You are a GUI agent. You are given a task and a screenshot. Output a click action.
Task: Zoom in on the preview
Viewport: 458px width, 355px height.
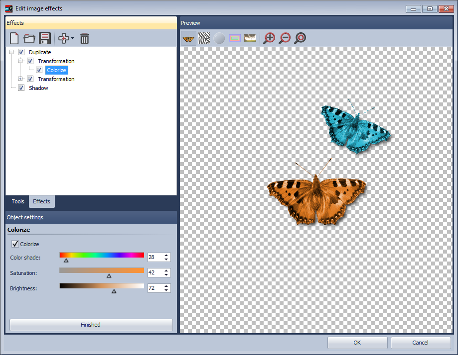(x=269, y=38)
